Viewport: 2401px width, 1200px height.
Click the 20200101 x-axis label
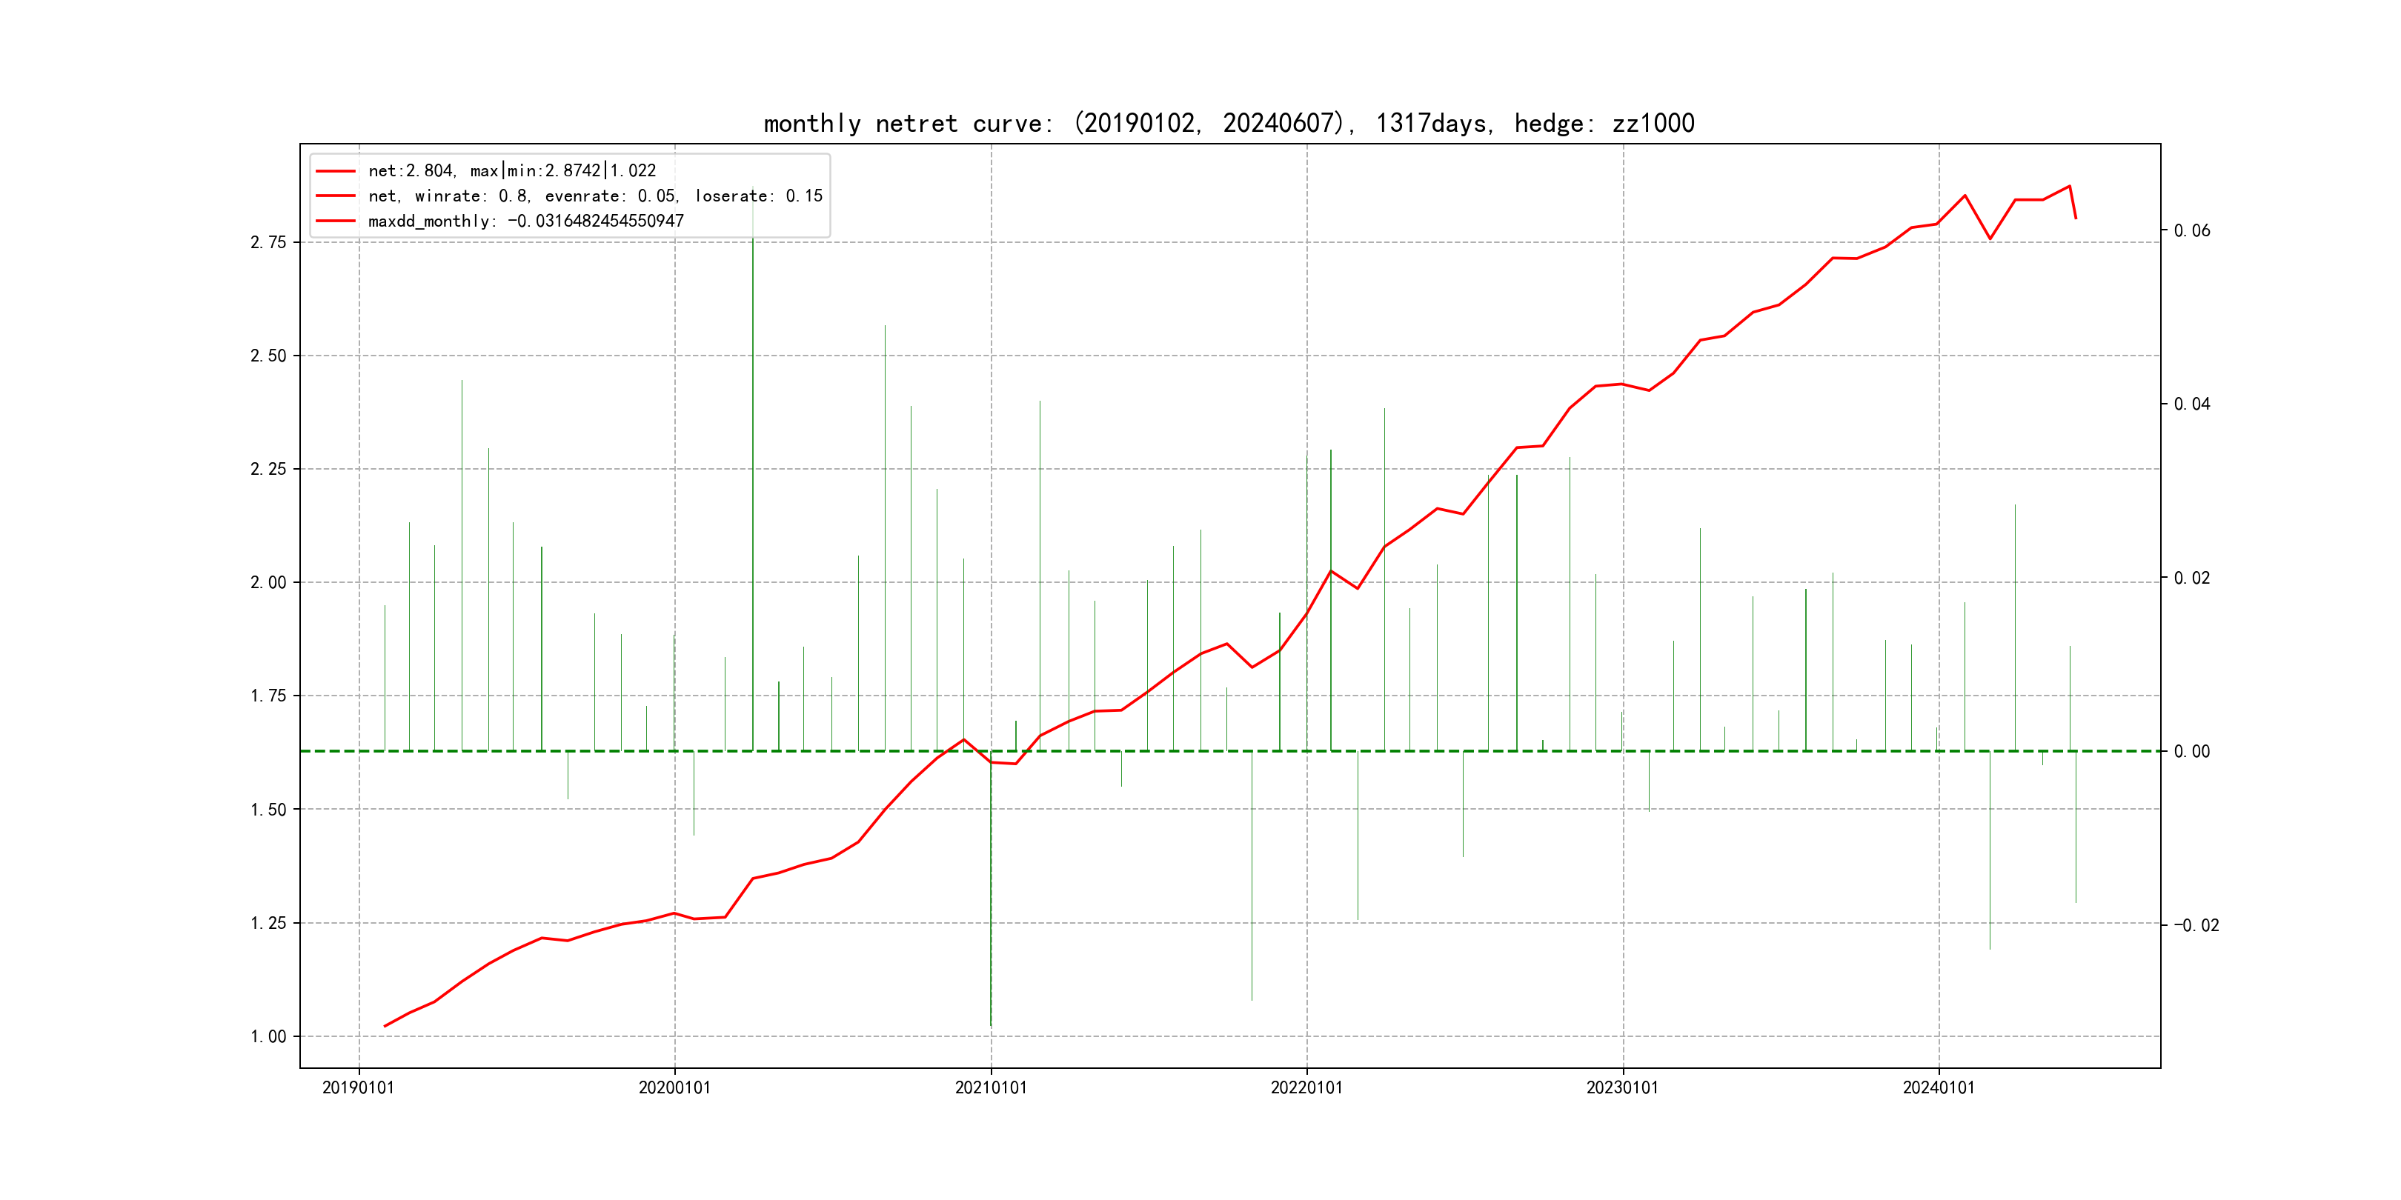[674, 1087]
